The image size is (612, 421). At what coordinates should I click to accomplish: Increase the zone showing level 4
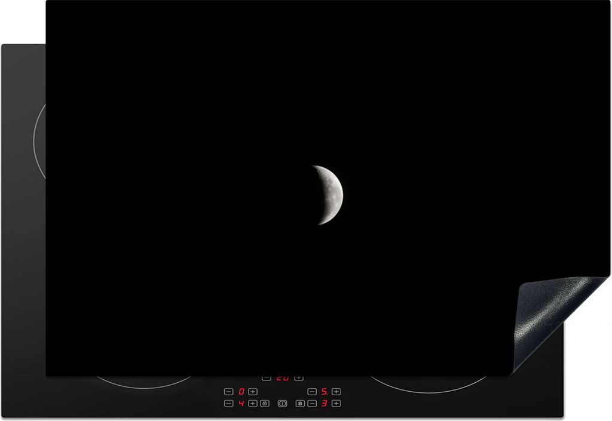coord(253,404)
